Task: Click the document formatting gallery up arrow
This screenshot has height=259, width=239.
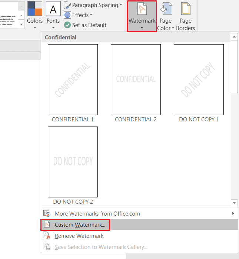Action: click(21, 6)
